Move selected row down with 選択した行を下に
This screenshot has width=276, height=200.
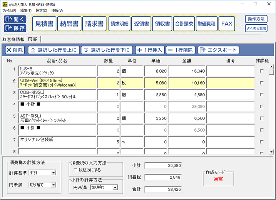pos(107,50)
